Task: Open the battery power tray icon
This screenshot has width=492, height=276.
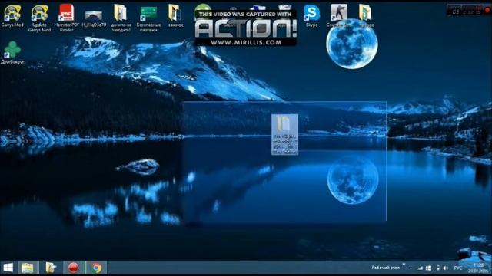Action: [x=437, y=268]
